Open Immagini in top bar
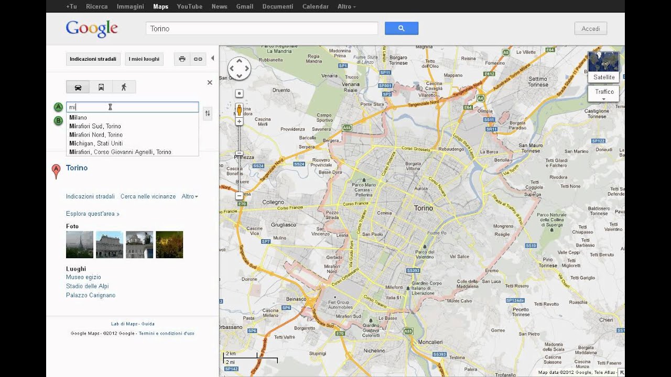 (x=131, y=6)
